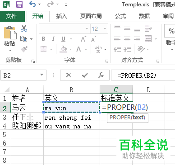
Task: Click the Paste clipboard icon
Action: [x=10, y=33]
